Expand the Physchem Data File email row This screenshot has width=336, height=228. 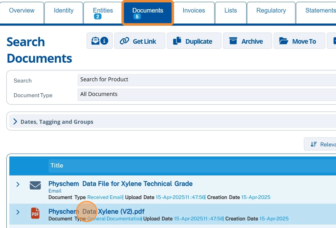tap(18, 184)
